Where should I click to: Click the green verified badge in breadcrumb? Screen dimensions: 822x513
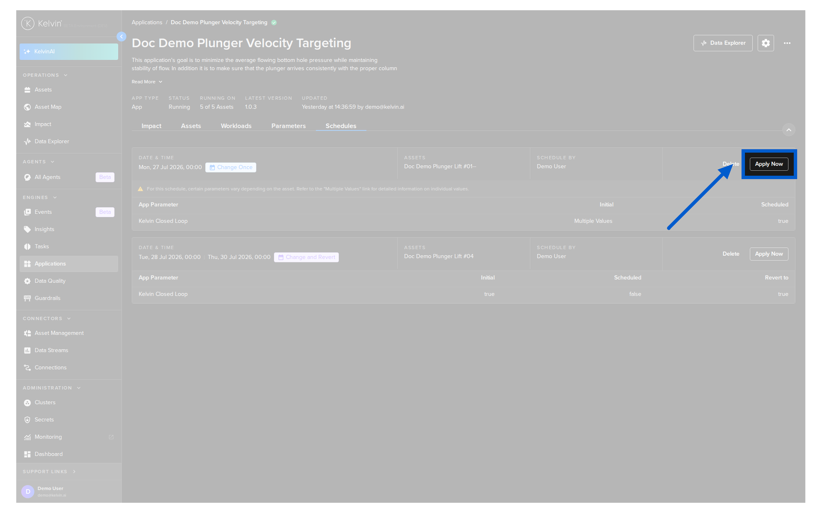pos(274,23)
